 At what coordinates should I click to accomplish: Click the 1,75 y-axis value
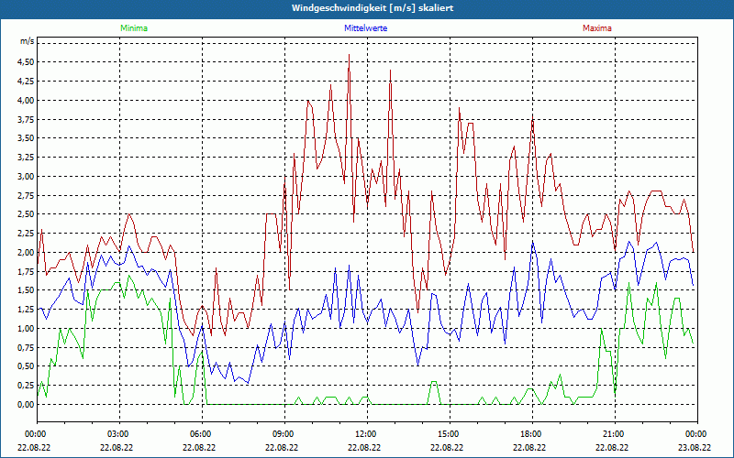pos(26,272)
